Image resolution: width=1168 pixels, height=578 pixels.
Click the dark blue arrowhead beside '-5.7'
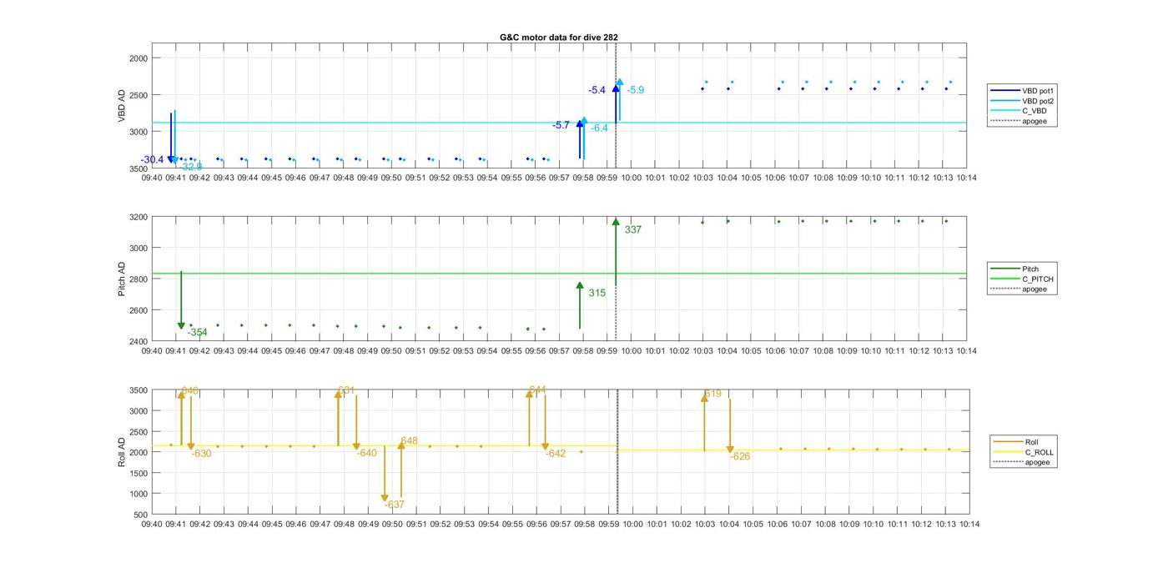(x=580, y=123)
